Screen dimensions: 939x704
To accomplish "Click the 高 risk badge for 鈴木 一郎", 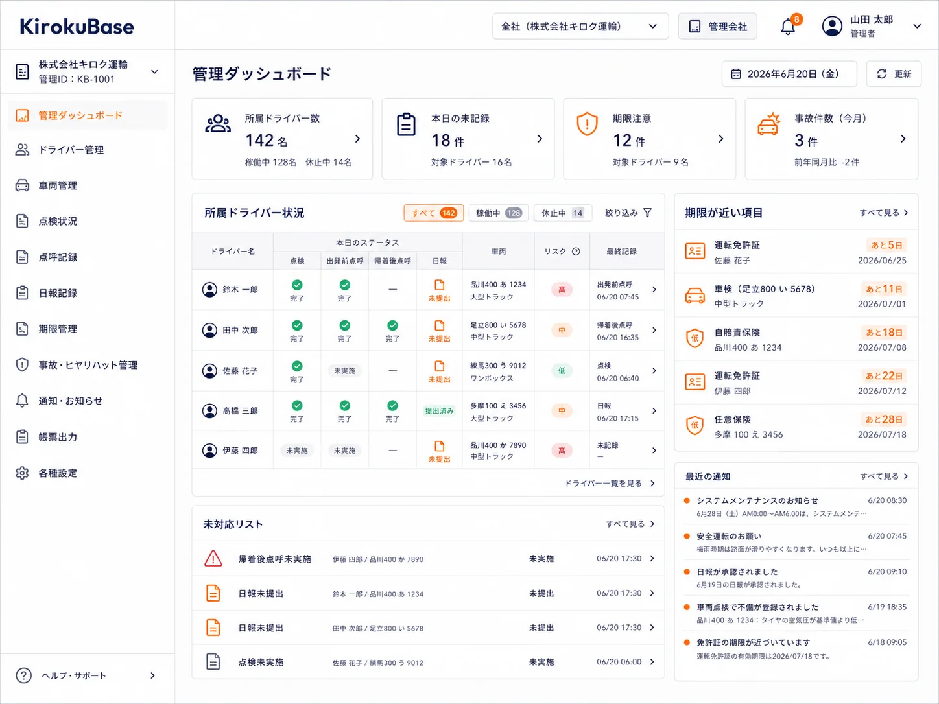I will 562,290.
